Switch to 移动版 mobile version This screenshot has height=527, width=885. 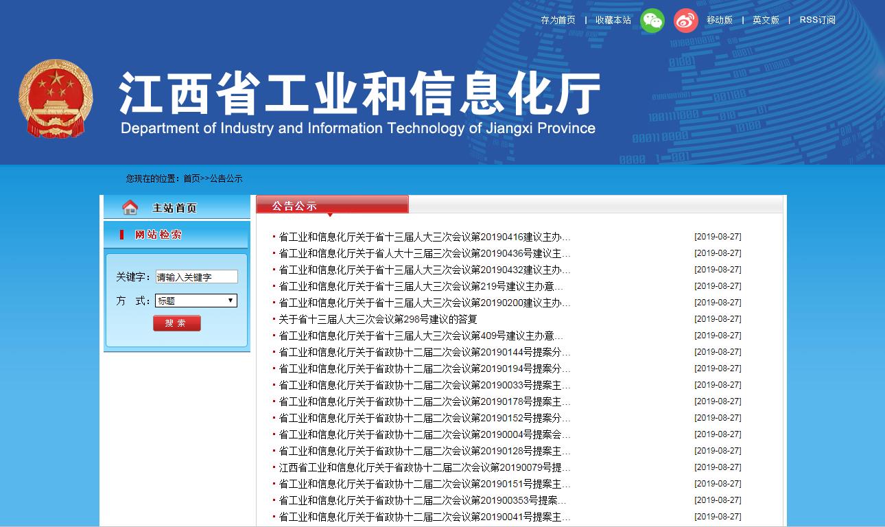pos(720,21)
